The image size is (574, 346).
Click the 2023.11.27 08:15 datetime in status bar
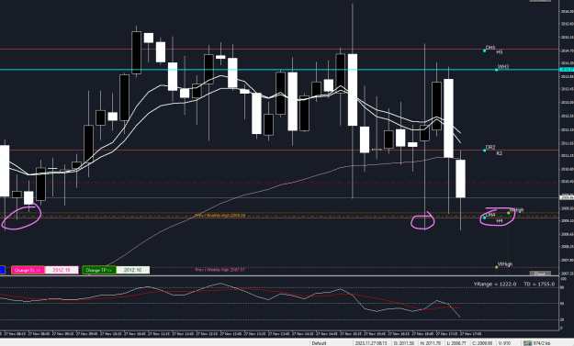click(x=371, y=343)
